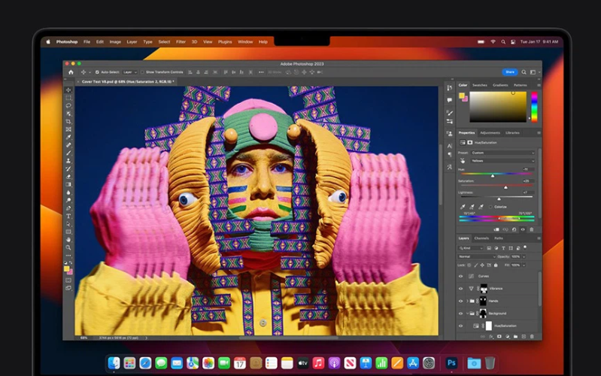
Task: Select the Lasso tool
Action: [68, 106]
